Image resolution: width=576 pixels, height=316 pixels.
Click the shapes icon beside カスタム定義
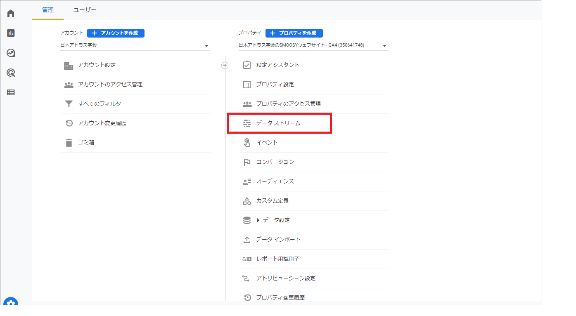247,201
